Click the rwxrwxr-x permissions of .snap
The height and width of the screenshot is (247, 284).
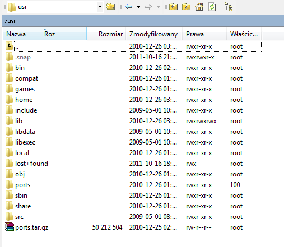(200, 57)
